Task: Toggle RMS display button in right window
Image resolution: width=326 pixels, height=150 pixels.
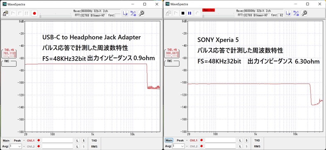Action: coord(257,146)
